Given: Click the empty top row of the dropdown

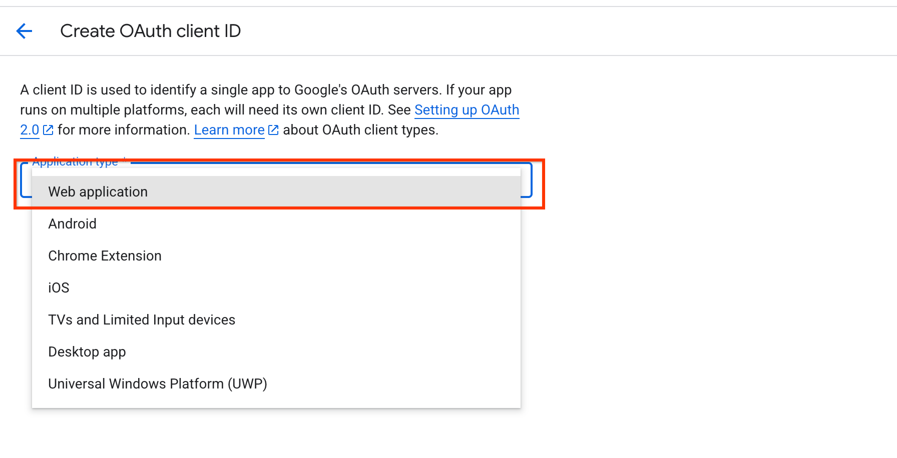Looking at the screenshot, I should pyautogui.click(x=275, y=174).
